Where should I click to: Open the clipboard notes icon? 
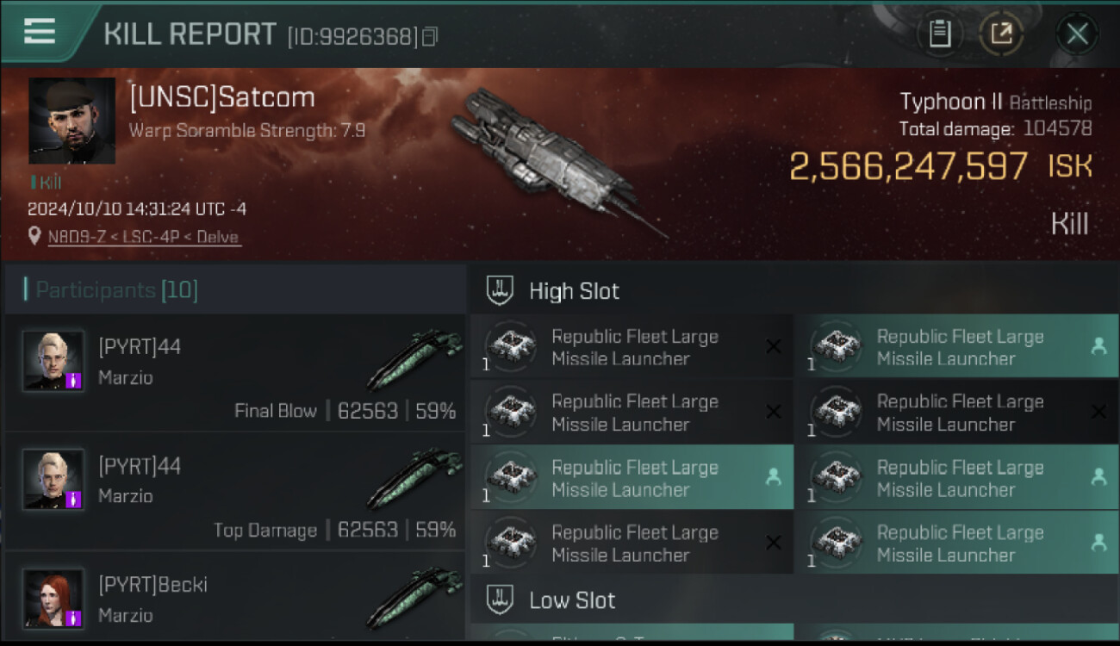click(x=939, y=34)
